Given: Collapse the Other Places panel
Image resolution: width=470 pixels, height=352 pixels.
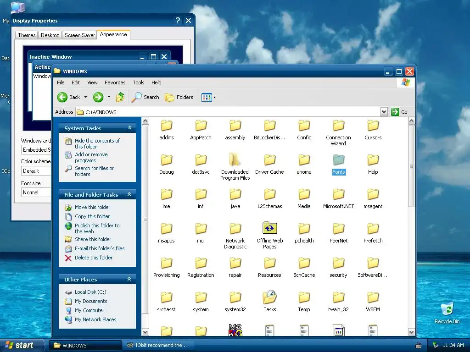Looking at the screenshot, I should 129,279.
